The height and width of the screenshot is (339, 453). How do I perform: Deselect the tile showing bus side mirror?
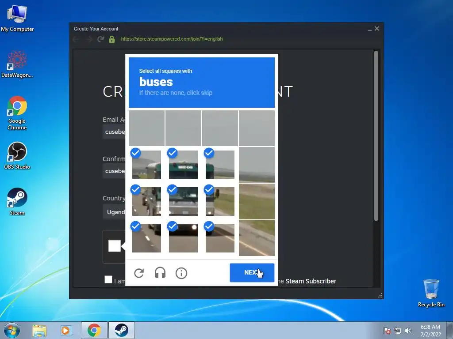point(220,201)
